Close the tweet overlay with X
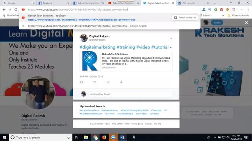Image resolution: width=252 pixels, height=141 pixels. click(246, 23)
